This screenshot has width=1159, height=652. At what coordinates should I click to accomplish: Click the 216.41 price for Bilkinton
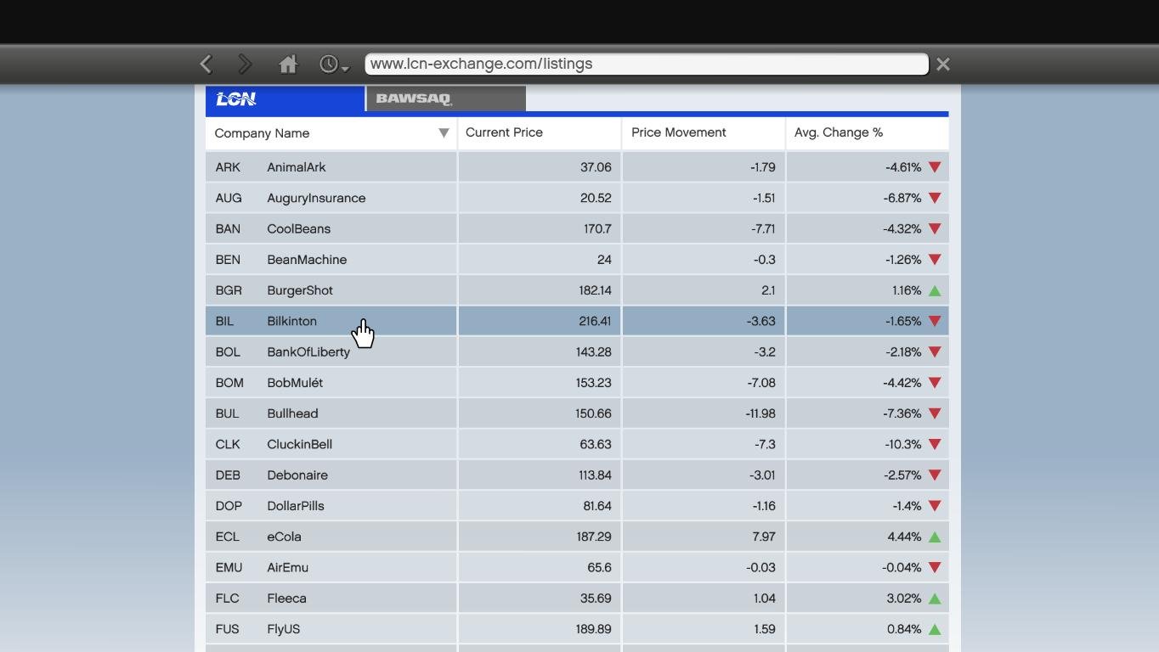[x=595, y=321]
